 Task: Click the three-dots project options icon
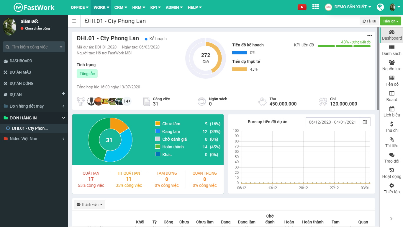pyautogui.click(x=370, y=35)
